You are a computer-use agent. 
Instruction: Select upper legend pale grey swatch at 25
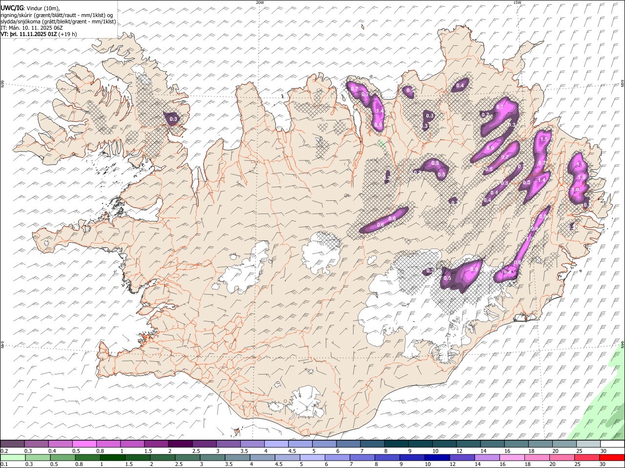[588, 444]
